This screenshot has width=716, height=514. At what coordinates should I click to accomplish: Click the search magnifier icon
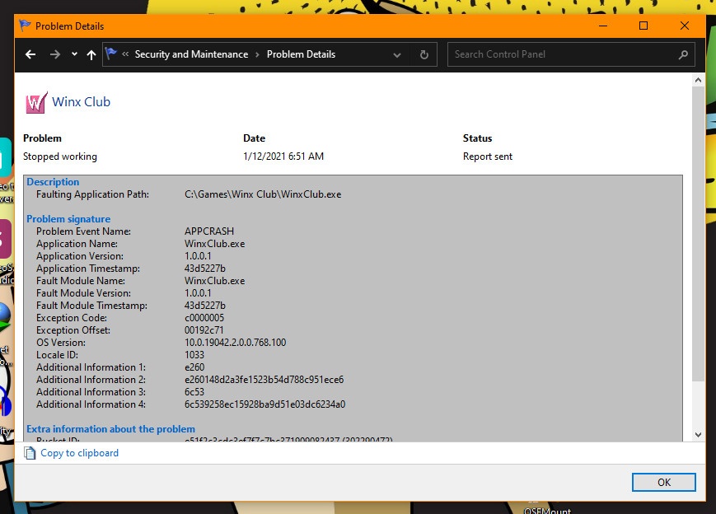point(684,55)
